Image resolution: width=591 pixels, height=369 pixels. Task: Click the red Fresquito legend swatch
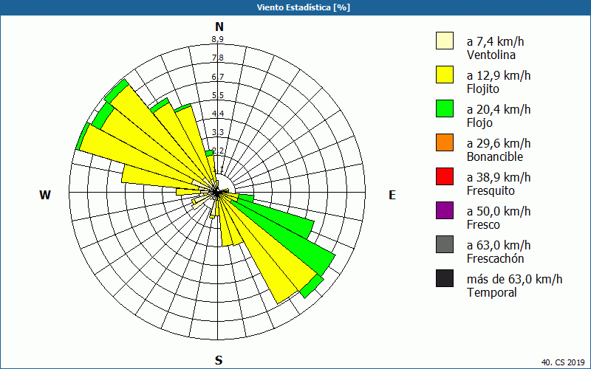445,176
